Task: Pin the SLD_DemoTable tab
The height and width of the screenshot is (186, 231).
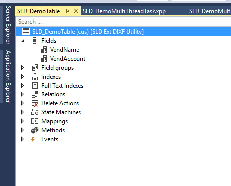Action: (67, 11)
